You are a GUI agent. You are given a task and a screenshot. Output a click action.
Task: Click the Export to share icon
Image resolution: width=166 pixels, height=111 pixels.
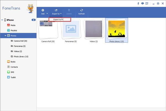coord(56,10)
